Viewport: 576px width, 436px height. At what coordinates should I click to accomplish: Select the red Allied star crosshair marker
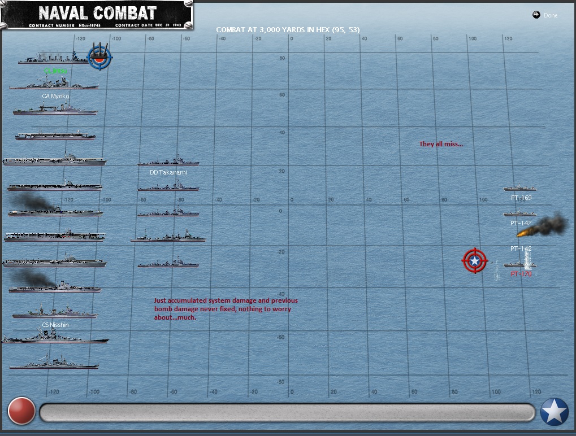click(475, 260)
